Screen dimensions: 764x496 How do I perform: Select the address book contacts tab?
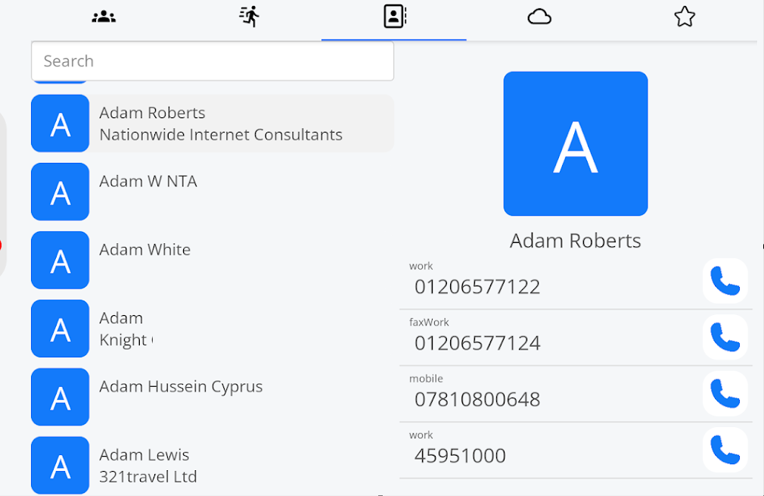pos(394,17)
